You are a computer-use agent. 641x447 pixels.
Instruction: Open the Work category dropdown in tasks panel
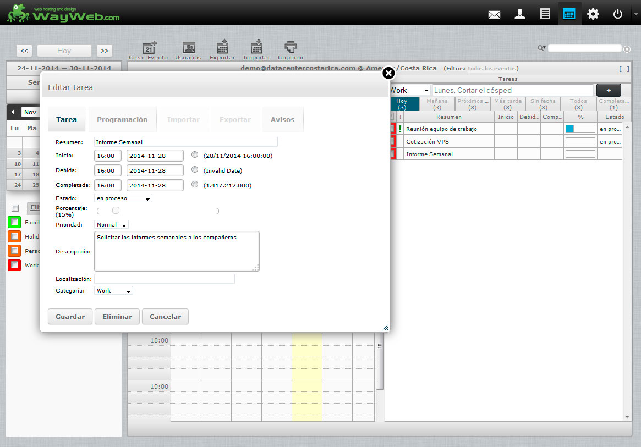tap(409, 90)
